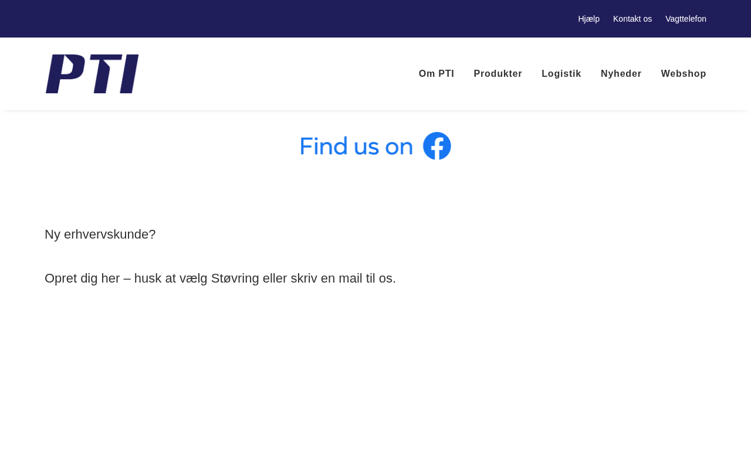
Task: Open the Om PTI menu
Action: pos(437,74)
